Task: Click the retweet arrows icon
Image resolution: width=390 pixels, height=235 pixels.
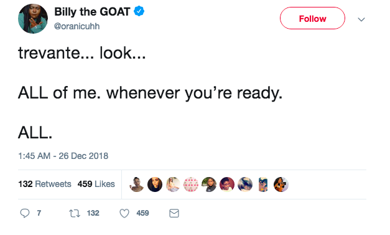Action: [x=75, y=213]
